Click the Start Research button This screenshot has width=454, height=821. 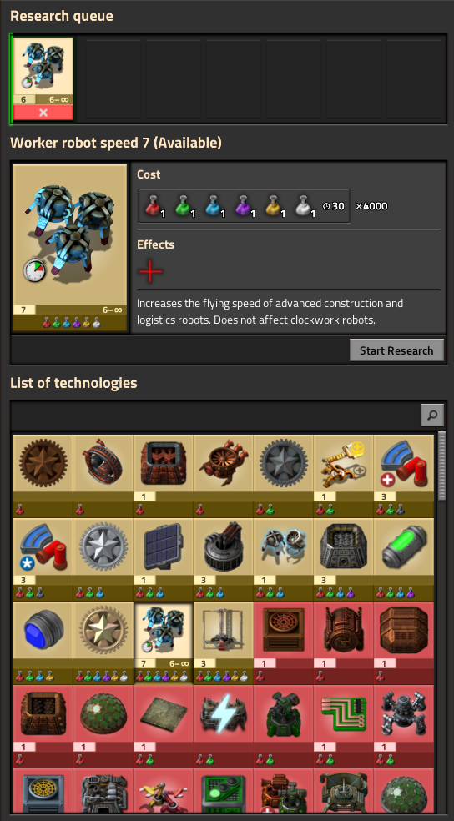coord(396,350)
